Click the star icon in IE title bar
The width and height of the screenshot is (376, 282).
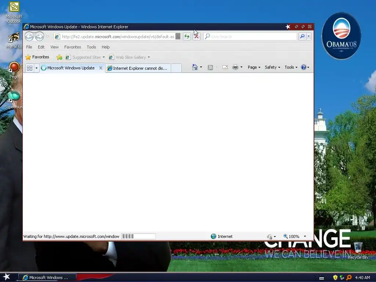tap(288, 27)
